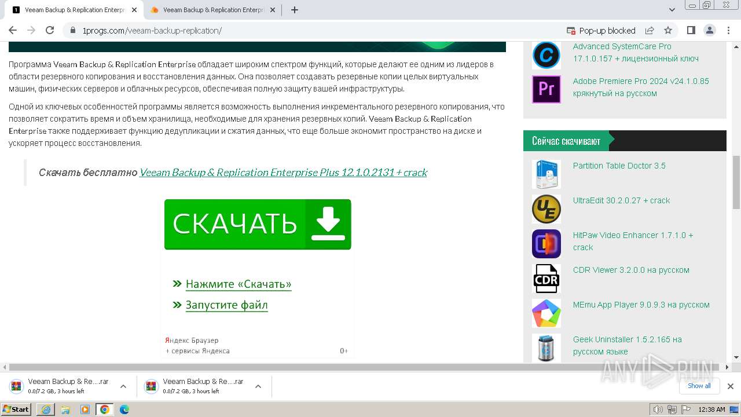Click the Pop-up blocked indicator
Screen dimensions: 741x417
point(600,31)
